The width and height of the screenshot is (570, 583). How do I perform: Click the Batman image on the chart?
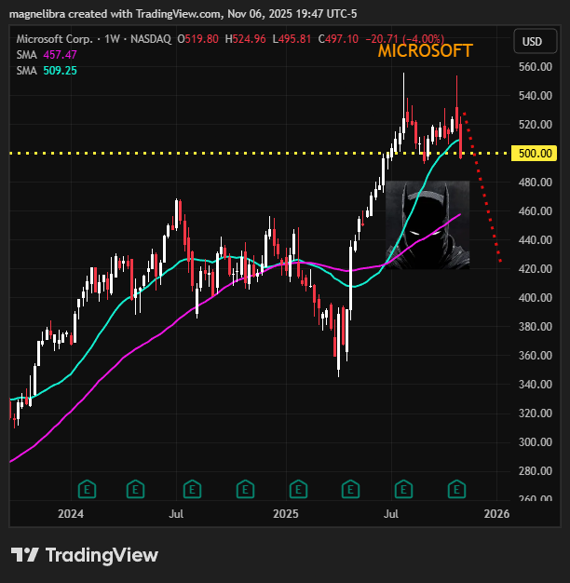[x=427, y=225]
